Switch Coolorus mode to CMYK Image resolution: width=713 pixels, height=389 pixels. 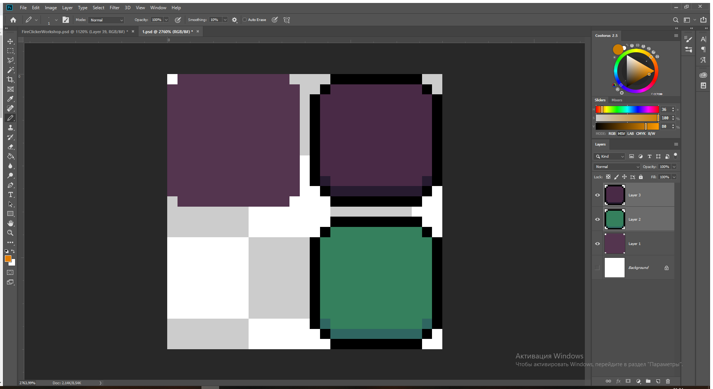click(641, 134)
